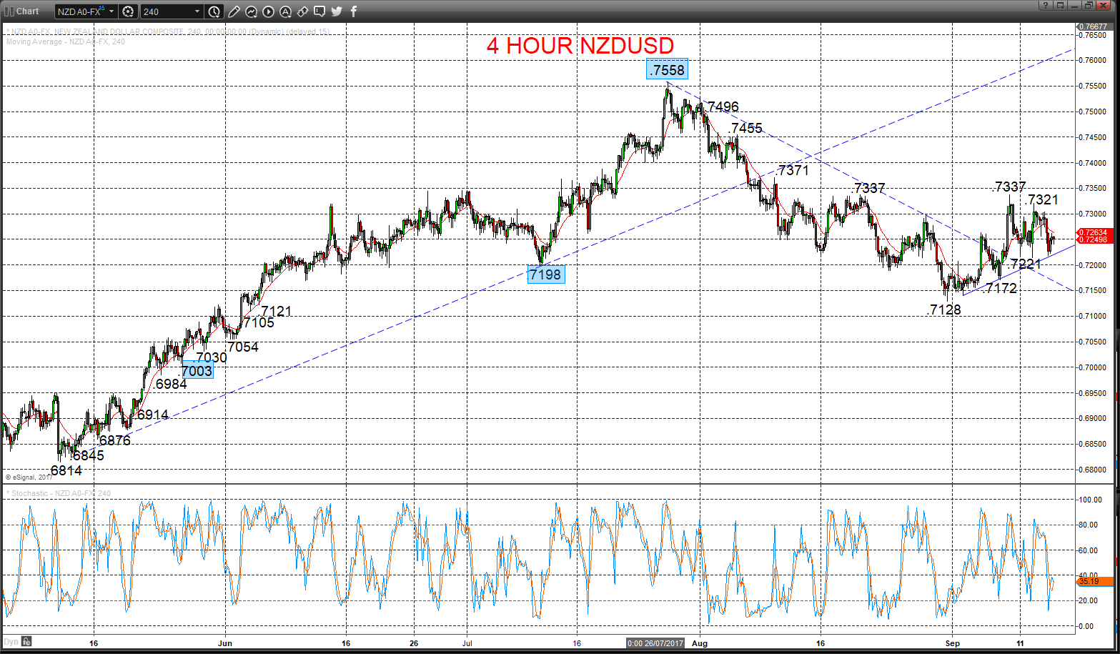Click the pause bars icon beside Chart
Viewport: 1120px width, 654px height.
coord(9,11)
